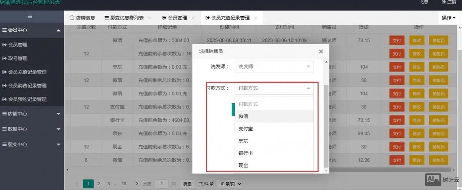Go to the next page with the arrow
The image size is (462, 190).
coord(136,184)
